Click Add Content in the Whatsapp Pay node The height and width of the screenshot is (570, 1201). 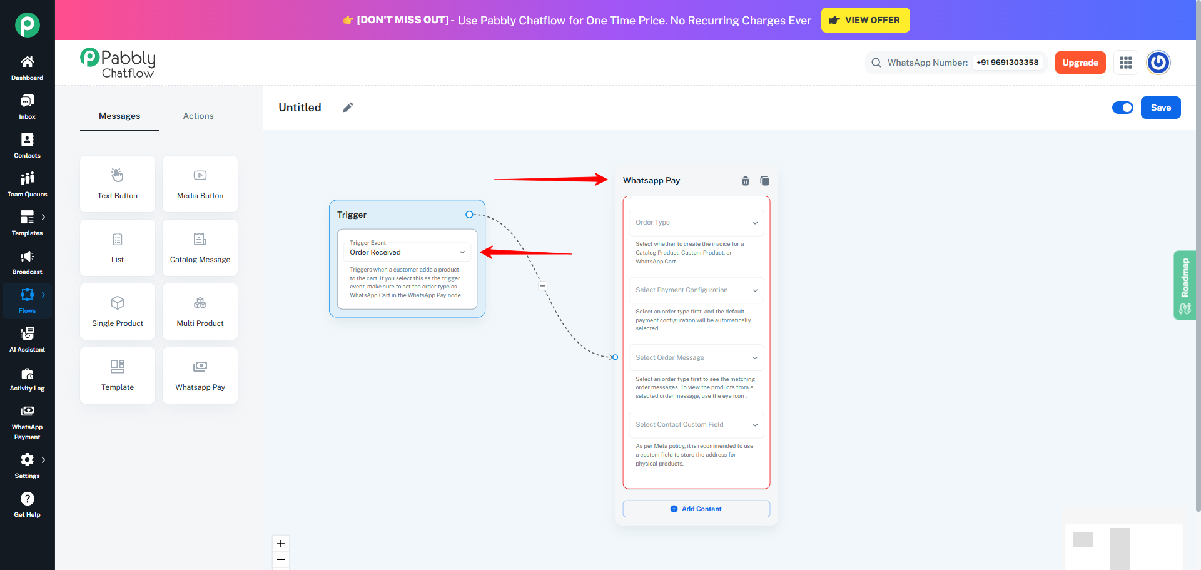click(x=696, y=509)
